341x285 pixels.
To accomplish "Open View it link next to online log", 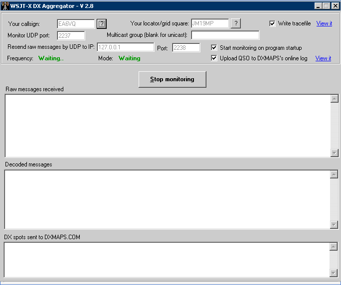I will click(x=323, y=58).
